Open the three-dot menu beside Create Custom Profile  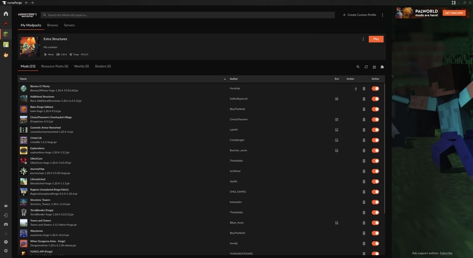(x=382, y=15)
